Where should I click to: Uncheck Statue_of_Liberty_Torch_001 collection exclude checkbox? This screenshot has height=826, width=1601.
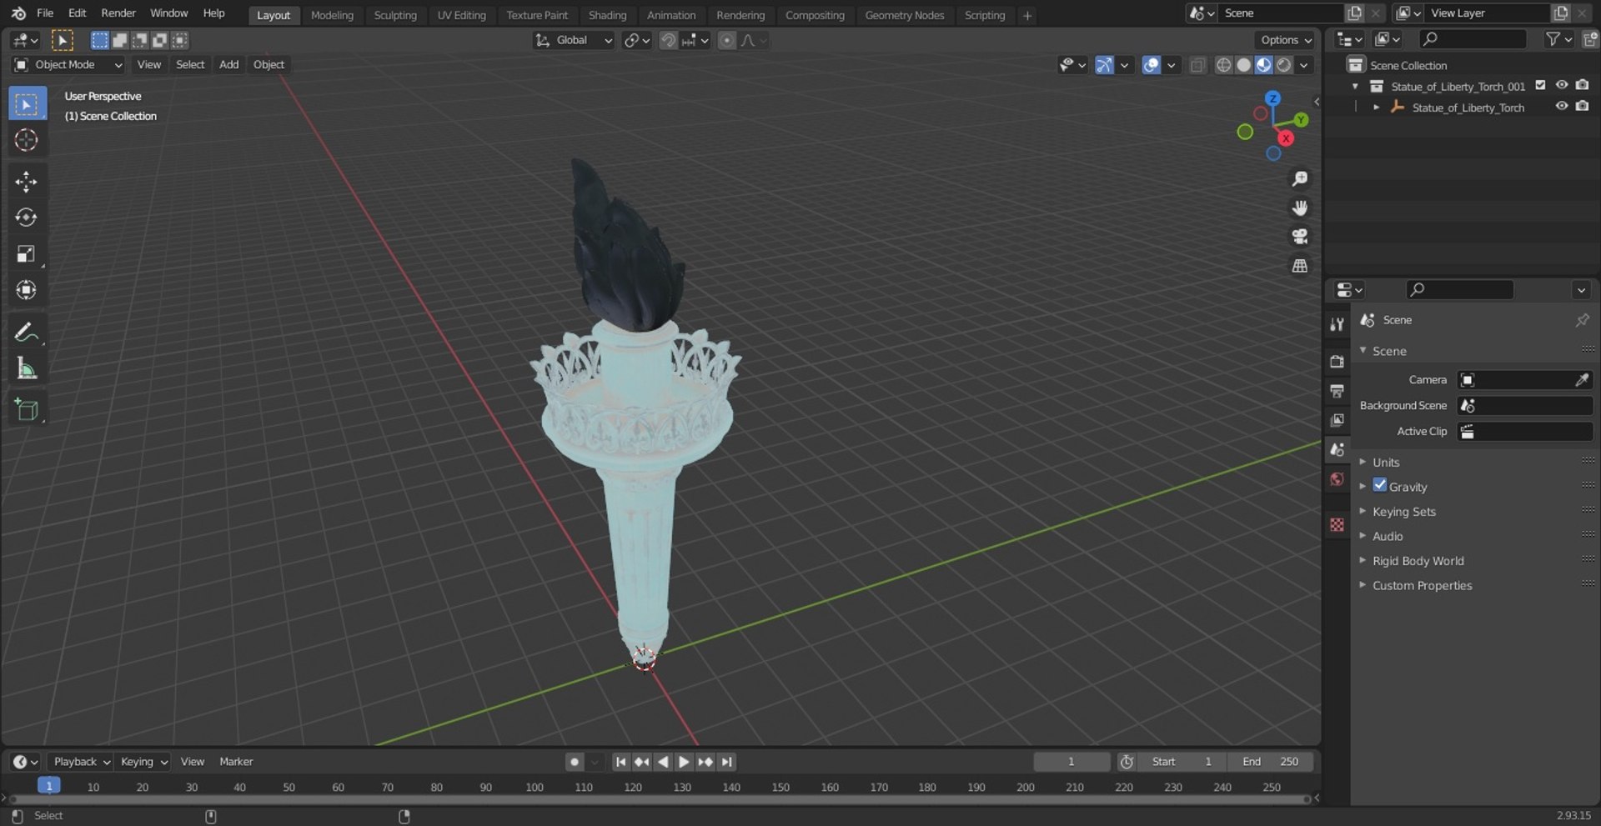pyautogui.click(x=1540, y=86)
